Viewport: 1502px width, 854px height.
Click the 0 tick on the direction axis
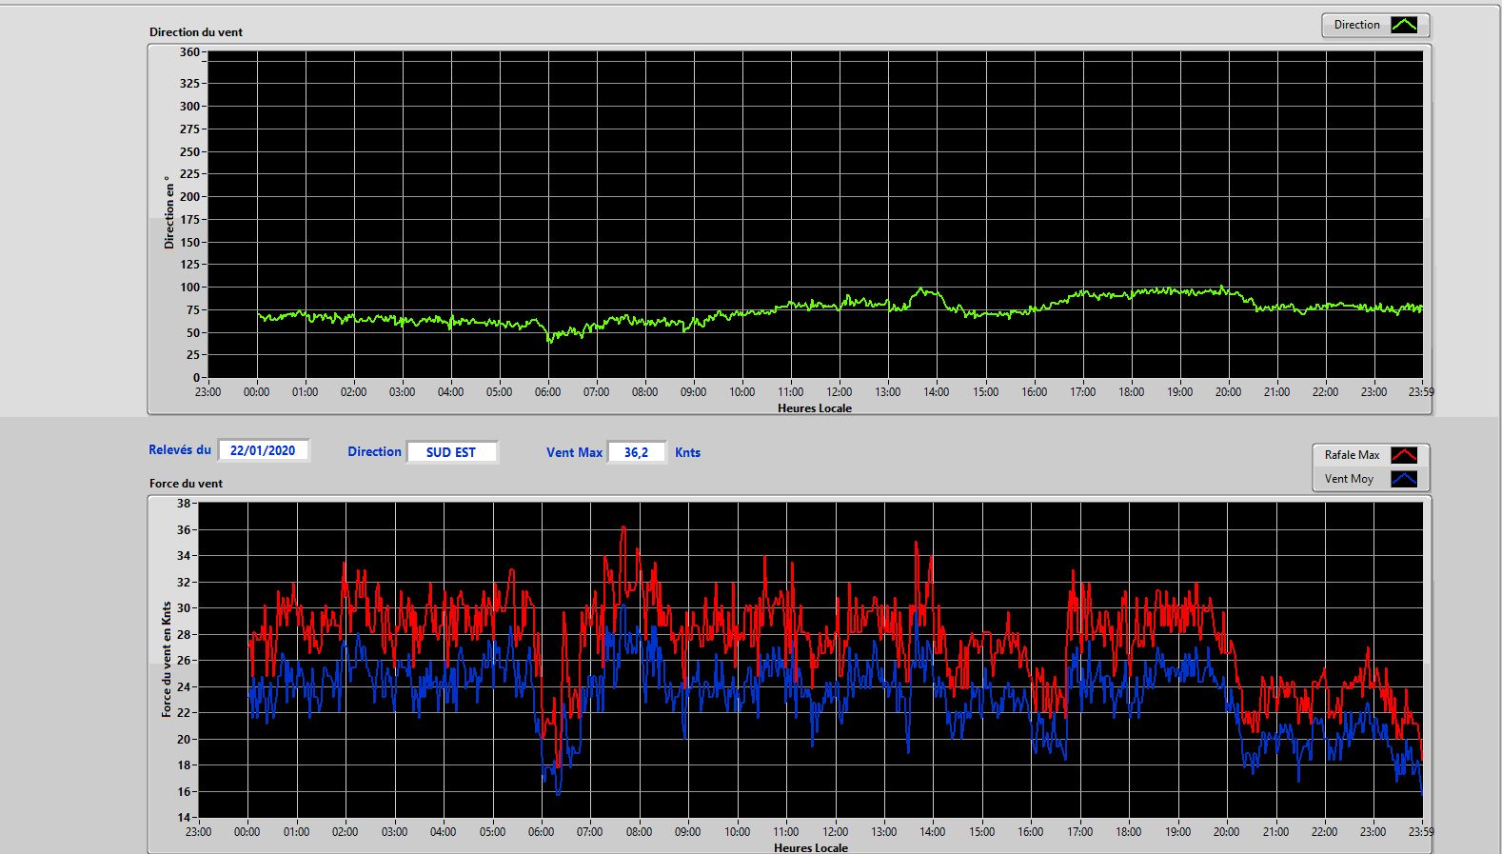[197, 378]
